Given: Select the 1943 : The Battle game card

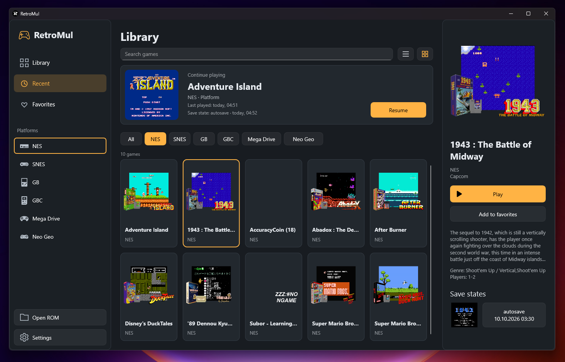Looking at the screenshot, I should pyautogui.click(x=211, y=203).
